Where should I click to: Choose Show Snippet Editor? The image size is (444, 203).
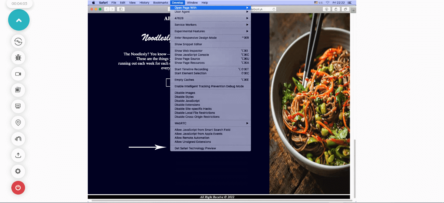pos(211,44)
